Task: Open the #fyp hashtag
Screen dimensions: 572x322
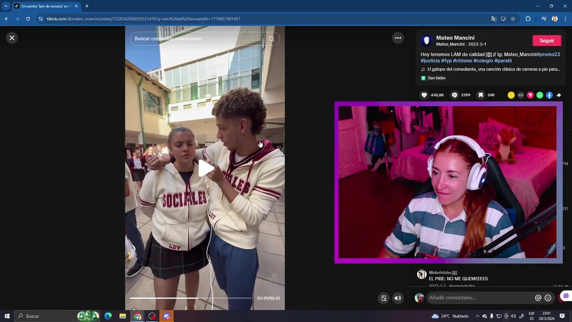Action: coord(446,61)
